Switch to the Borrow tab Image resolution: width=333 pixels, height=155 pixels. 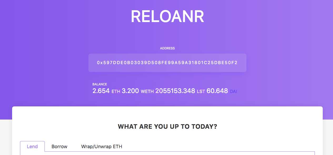click(59, 146)
